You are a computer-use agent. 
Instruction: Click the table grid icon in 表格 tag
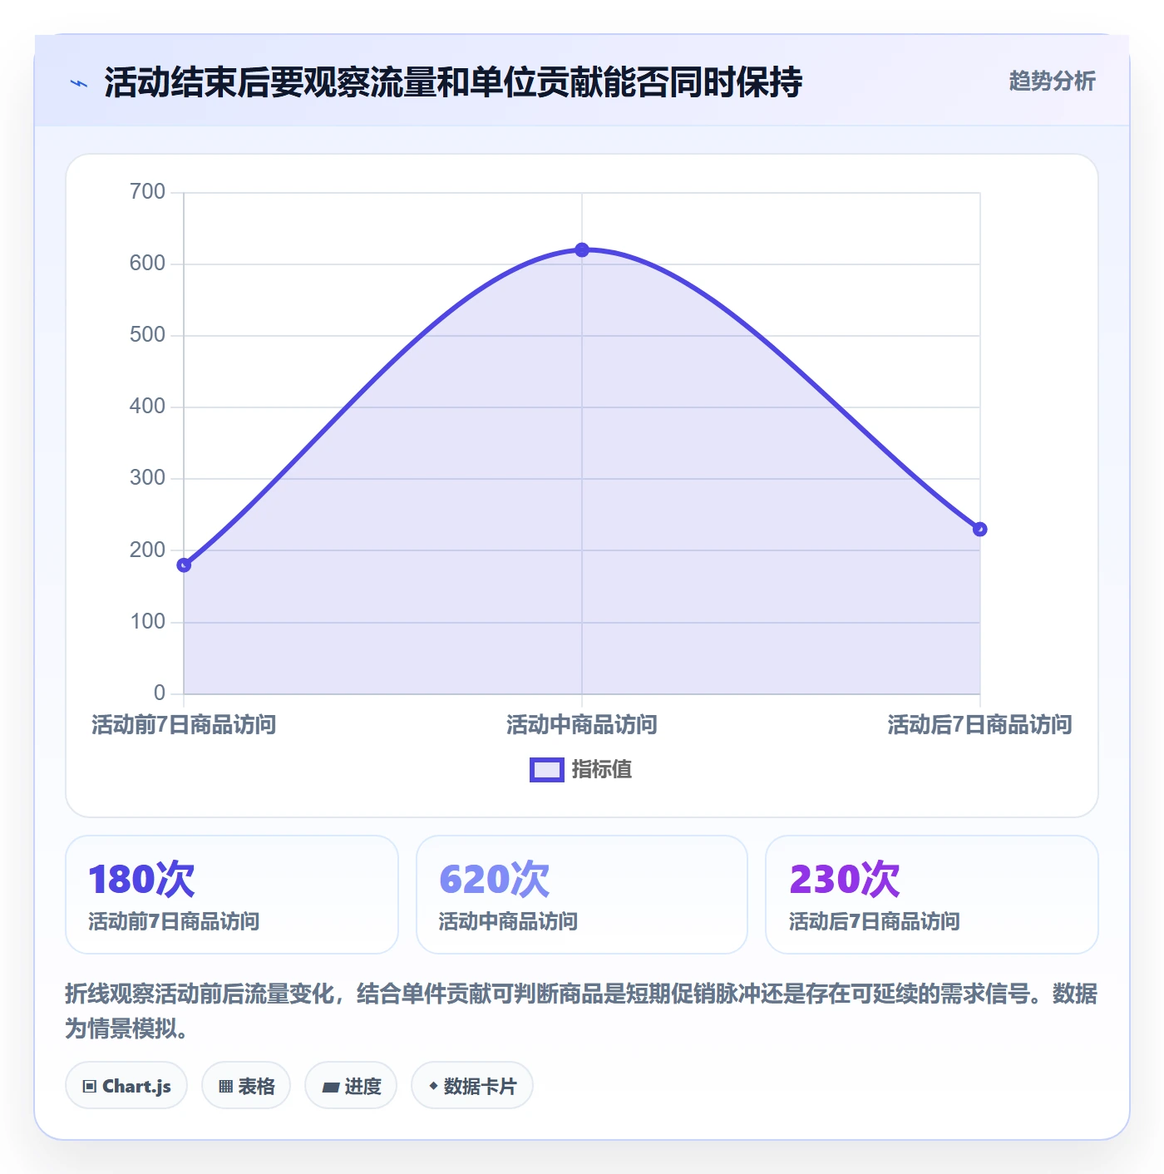pyautogui.click(x=225, y=1087)
